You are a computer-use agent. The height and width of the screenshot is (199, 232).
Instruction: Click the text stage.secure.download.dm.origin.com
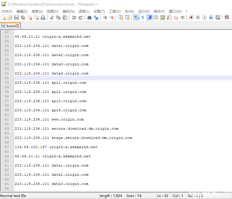92,138
